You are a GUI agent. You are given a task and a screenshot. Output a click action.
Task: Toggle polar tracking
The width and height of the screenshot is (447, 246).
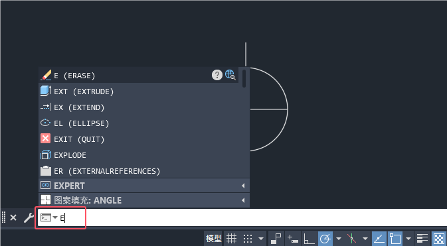click(325, 238)
